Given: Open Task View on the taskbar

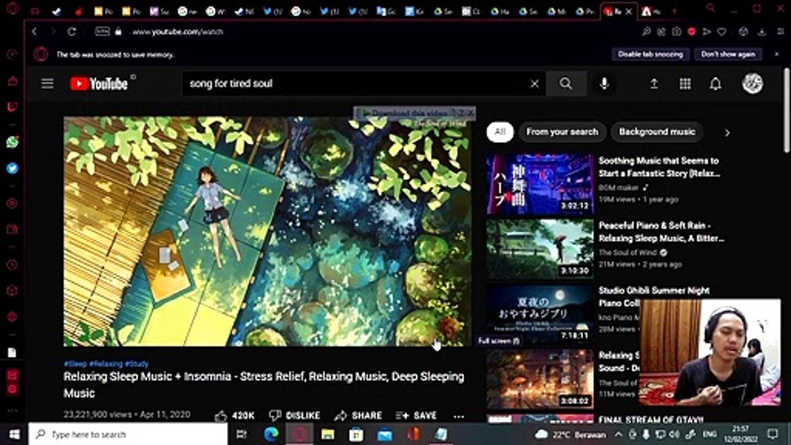Looking at the screenshot, I should pyautogui.click(x=242, y=434).
